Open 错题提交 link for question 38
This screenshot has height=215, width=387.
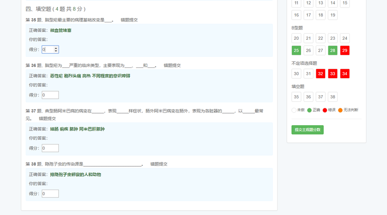(x=158, y=164)
